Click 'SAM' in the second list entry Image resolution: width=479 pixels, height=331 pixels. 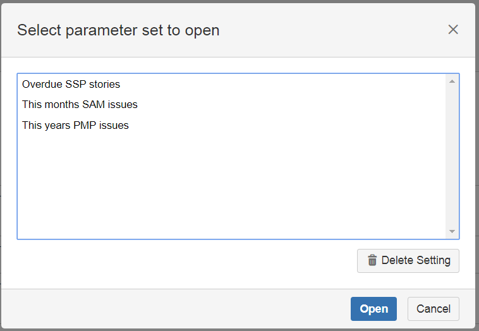pos(93,104)
